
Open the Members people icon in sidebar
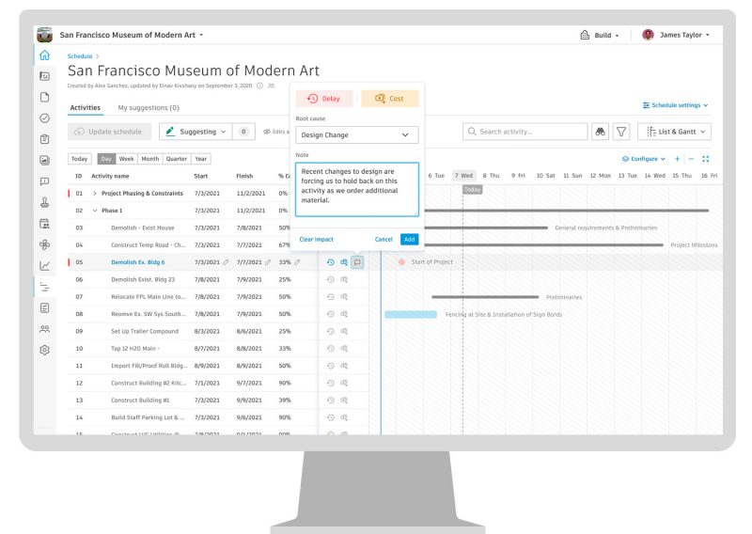coord(44,329)
